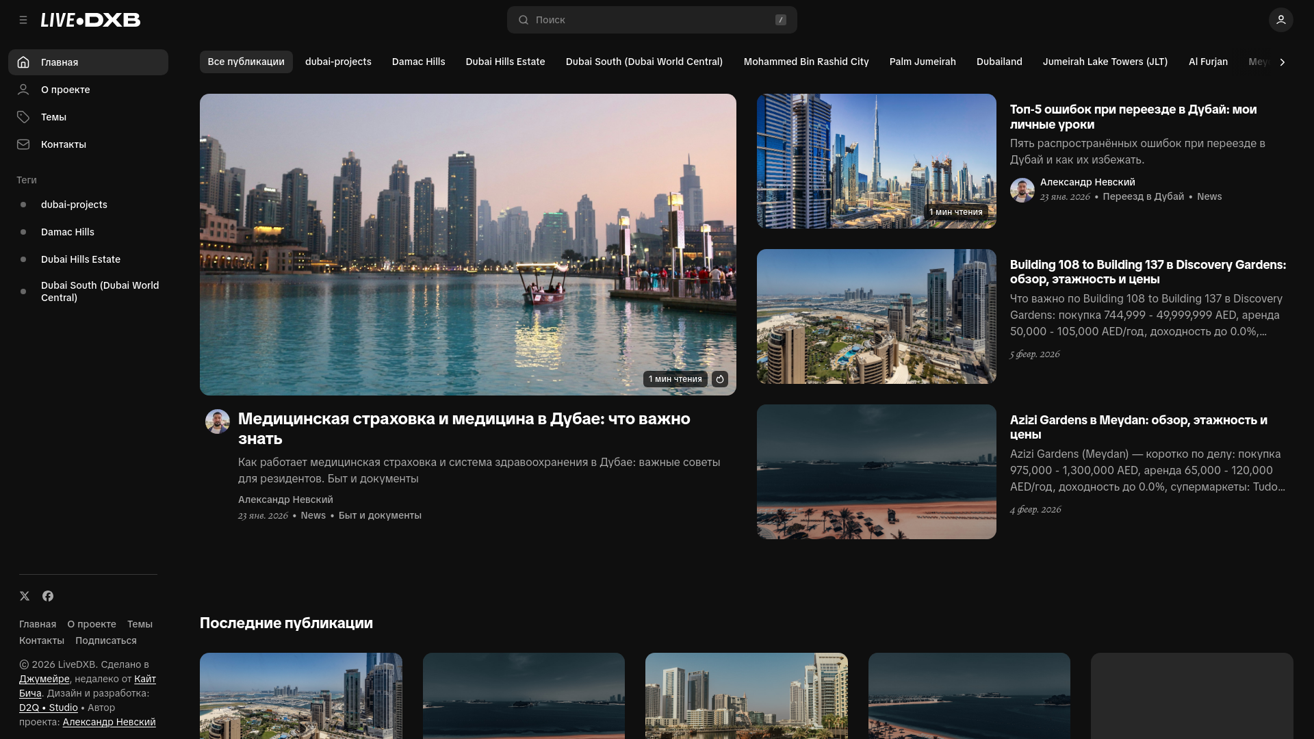Open the Burj Khalifa skyline thumbnail
Image resolution: width=1314 pixels, height=739 pixels.
click(x=877, y=161)
